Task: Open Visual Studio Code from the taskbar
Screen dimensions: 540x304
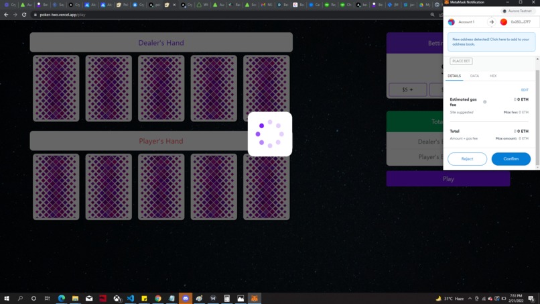Action: [131, 298]
